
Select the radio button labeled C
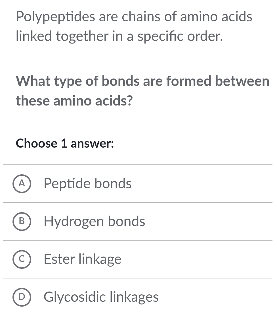[x=22, y=260]
